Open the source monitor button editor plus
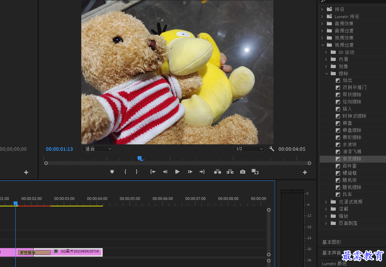Viewport: 386px width, 267px height. click(x=26, y=173)
